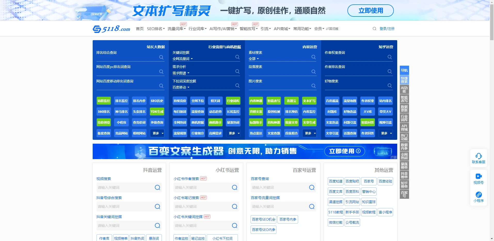
Task: Open the header search magnifier icon
Action: (x=374, y=29)
